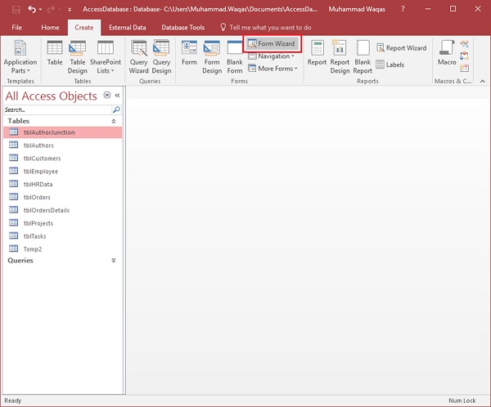The width and height of the screenshot is (491, 407).
Task: Select the tblEmployee table
Action: point(40,172)
